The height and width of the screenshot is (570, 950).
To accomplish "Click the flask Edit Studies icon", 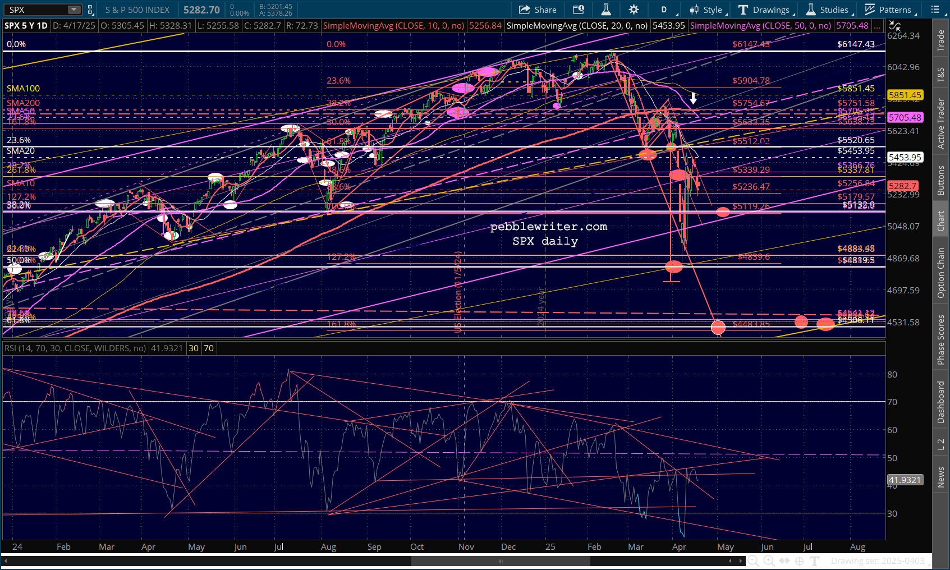I will pos(606,10).
